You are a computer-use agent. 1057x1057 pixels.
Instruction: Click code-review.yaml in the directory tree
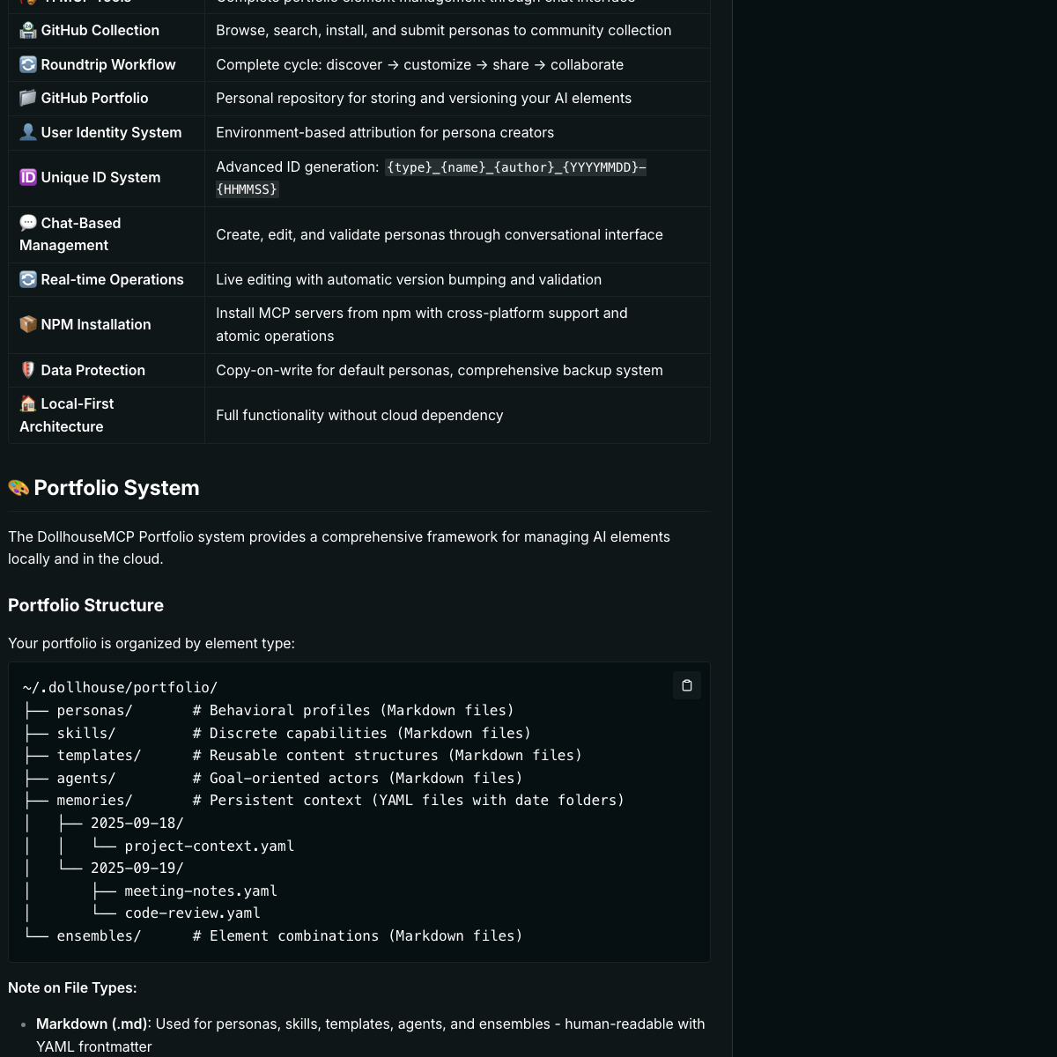(192, 913)
